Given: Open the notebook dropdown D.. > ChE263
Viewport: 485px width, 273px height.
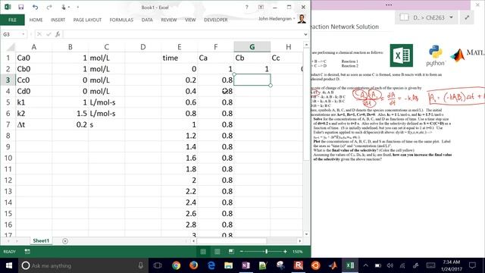Looking at the screenshot, I should point(427,17).
